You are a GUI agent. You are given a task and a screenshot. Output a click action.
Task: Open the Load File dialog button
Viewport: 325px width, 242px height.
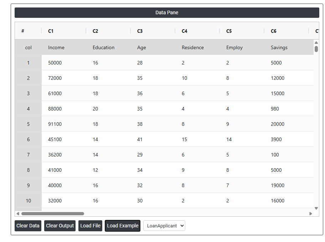pos(91,226)
